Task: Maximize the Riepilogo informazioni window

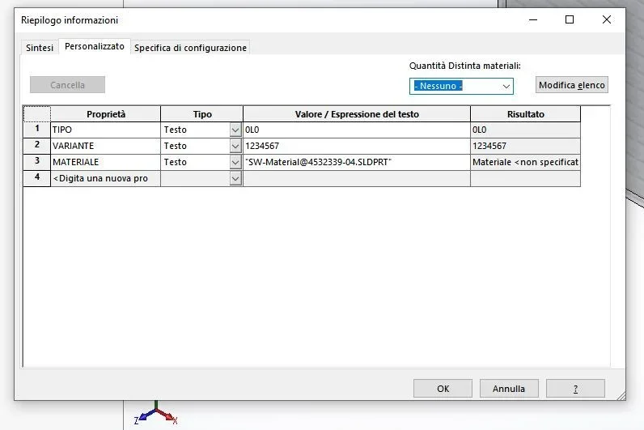Action: pos(570,19)
